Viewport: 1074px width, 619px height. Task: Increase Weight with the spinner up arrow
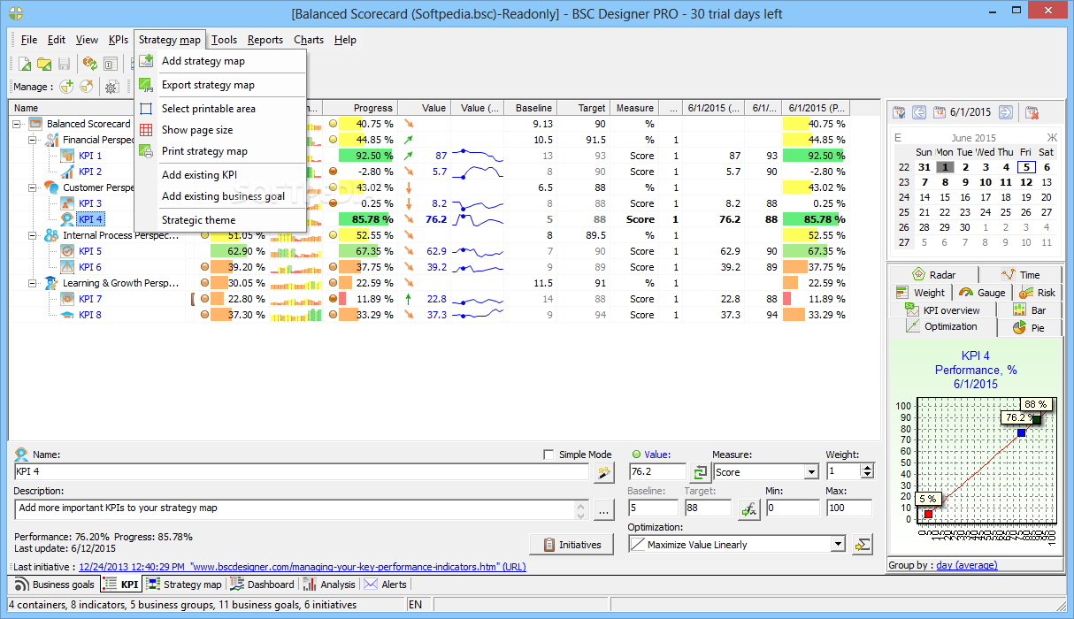pyautogui.click(x=866, y=469)
